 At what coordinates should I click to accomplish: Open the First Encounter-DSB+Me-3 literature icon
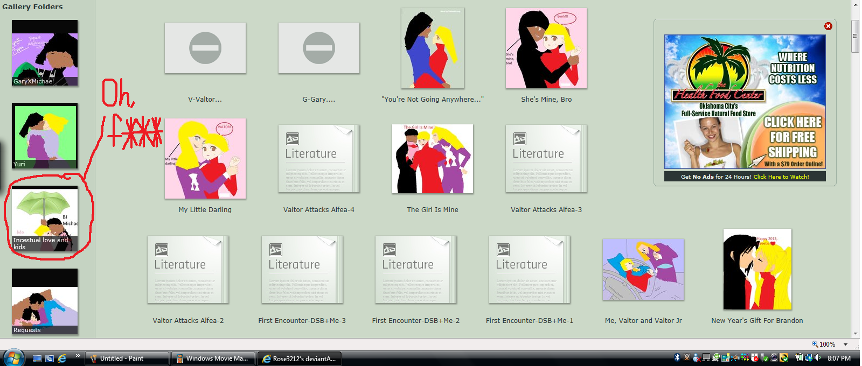302,270
